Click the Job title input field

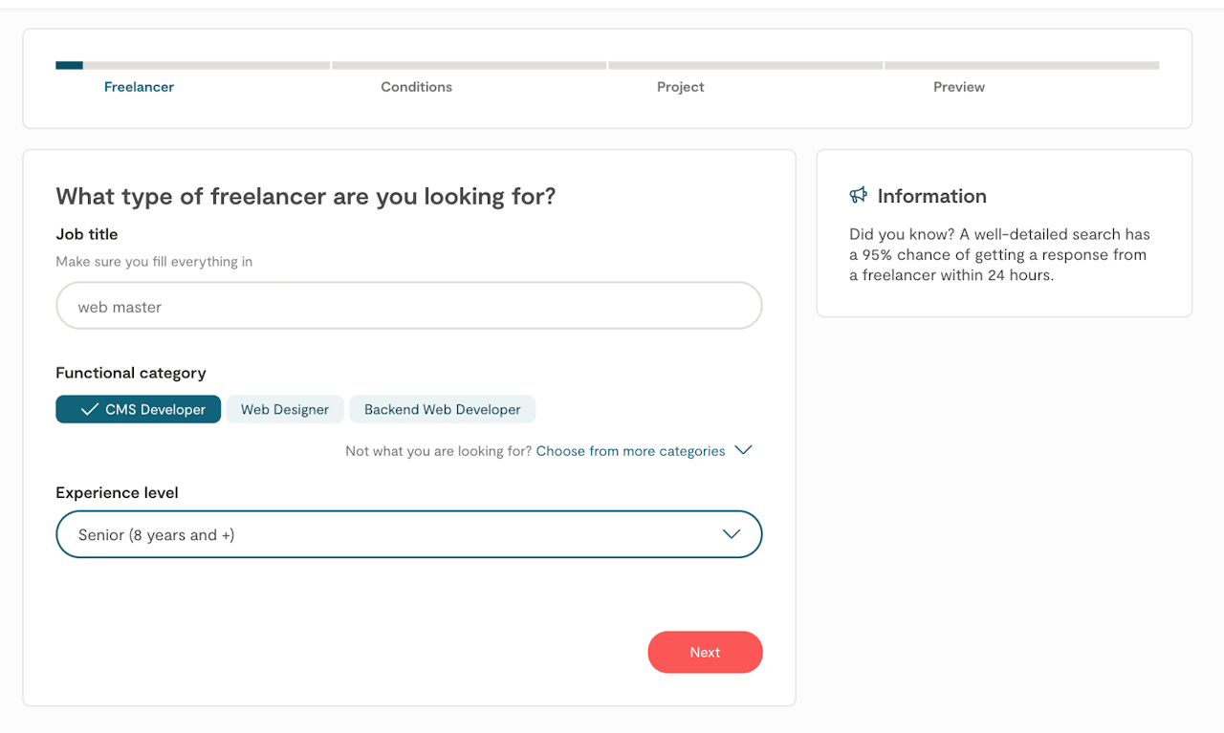click(408, 307)
